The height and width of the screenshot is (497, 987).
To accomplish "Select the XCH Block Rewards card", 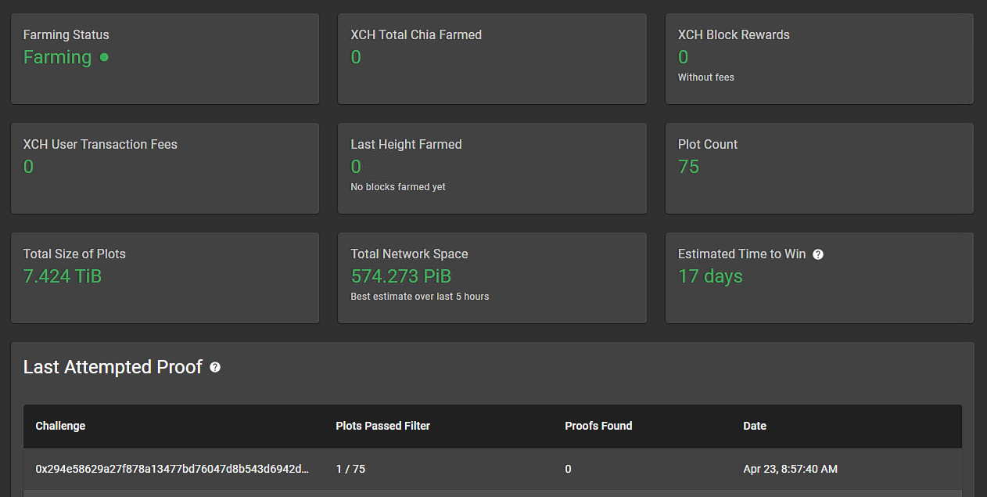I will coord(820,59).
